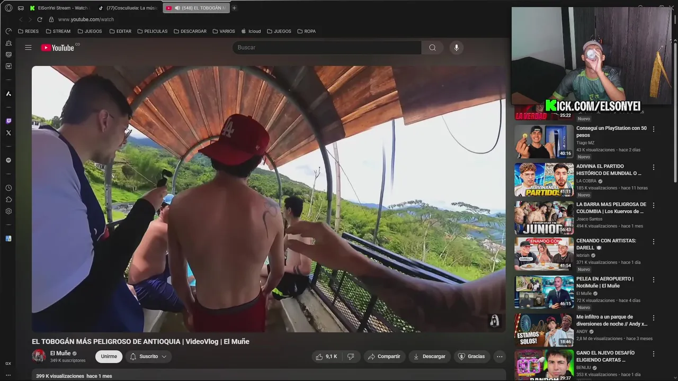Go forward to the next page
Image resolution: width=678 pixels, height=381 pixels.
[x=30, y=20]
